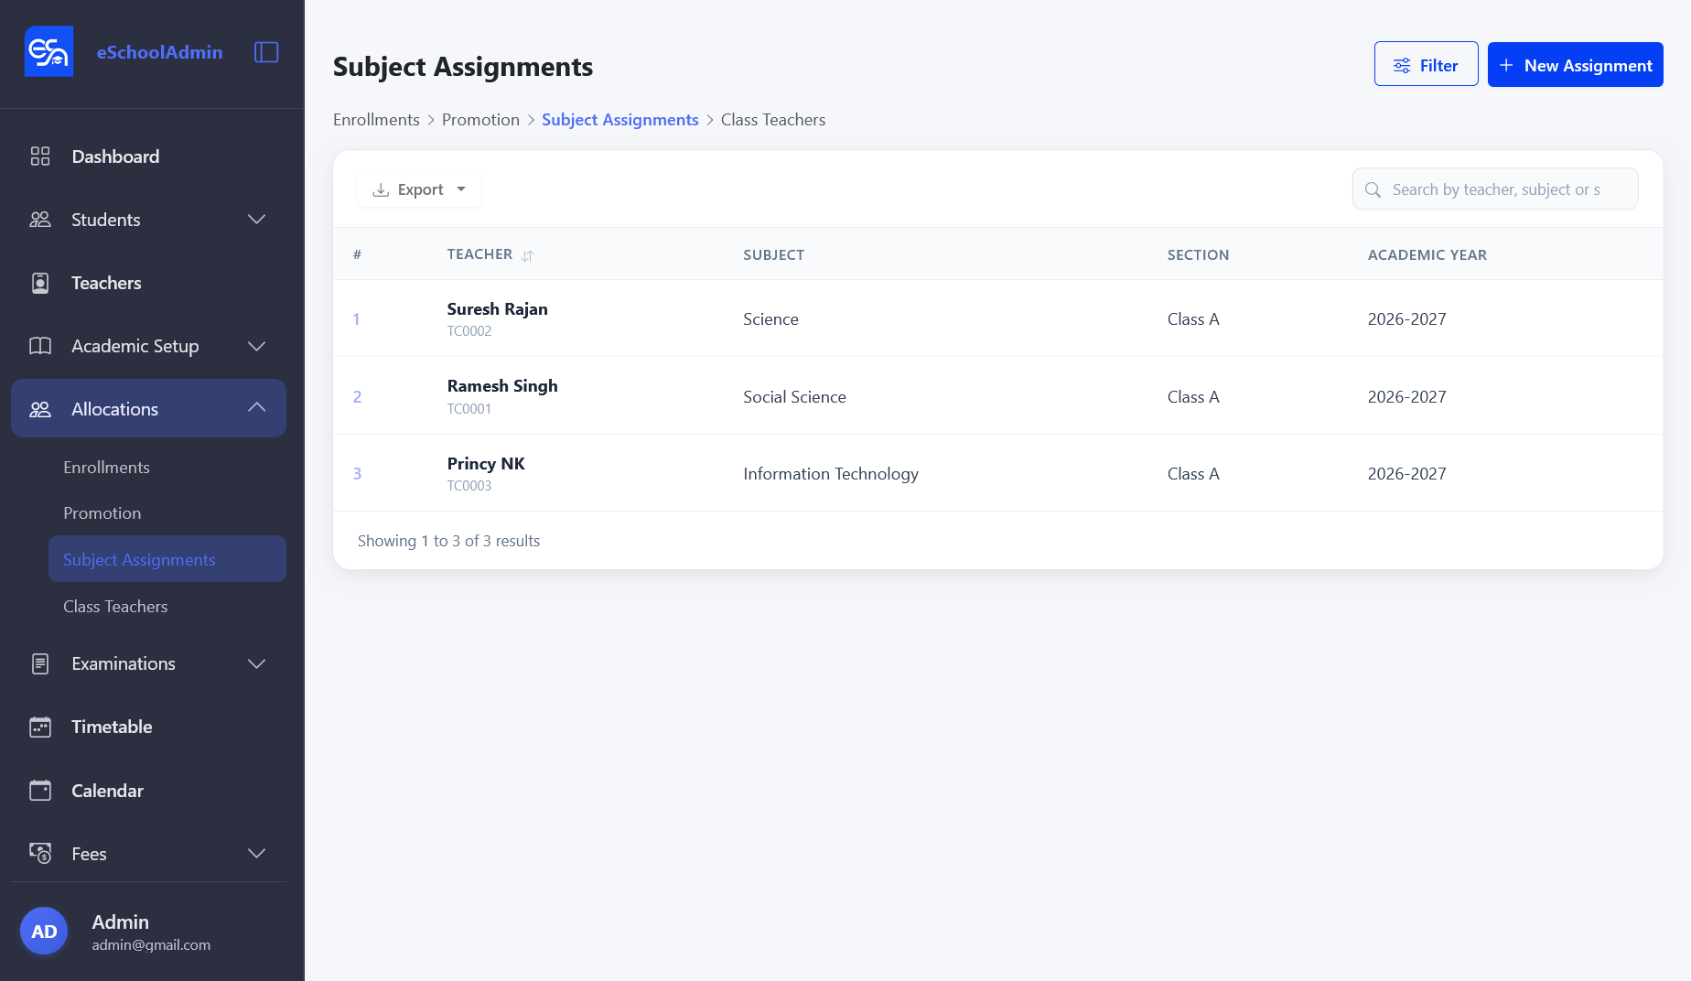Click the eSchoolAdmin logo icon

pos(48,51)
